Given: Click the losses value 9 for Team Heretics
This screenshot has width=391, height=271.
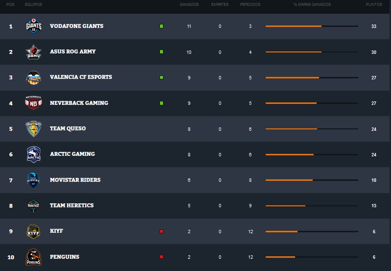Looking at the screenshot, I should [250, 205].
